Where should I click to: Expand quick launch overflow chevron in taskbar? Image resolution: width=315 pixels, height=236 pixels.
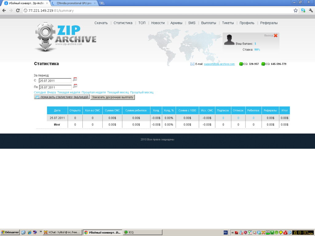(x=41, y=232)
